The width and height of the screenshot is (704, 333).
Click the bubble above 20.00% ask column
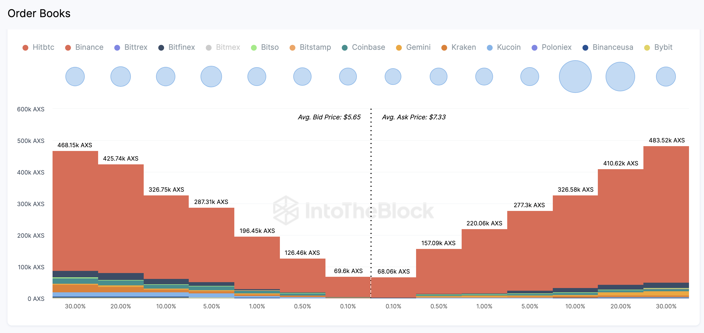620,77
